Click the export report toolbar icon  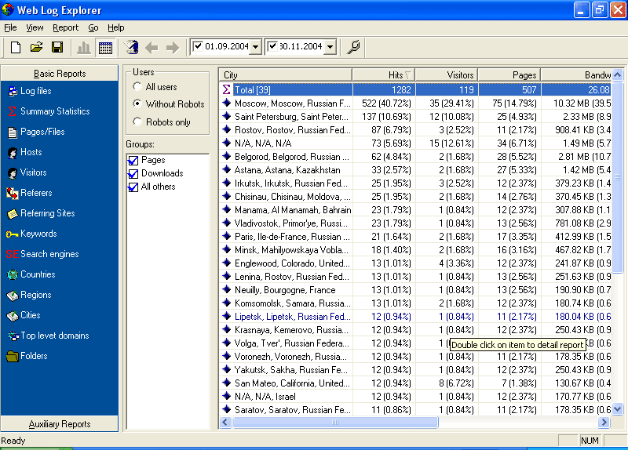tap(131, 48)
